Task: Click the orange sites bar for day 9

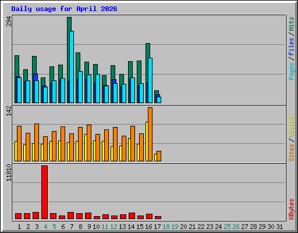Action: 89,143
